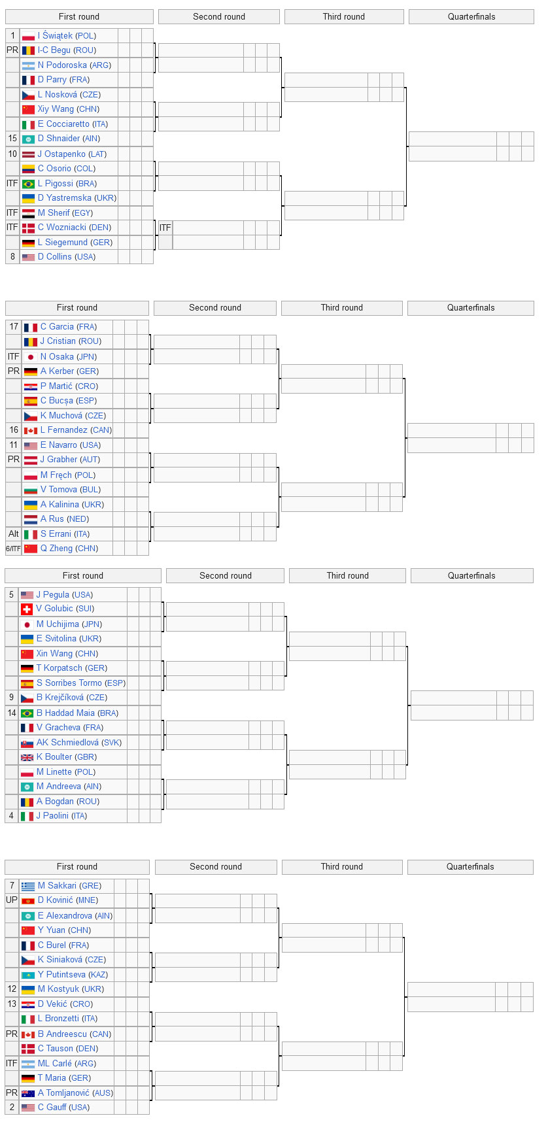Viewport: 548px width, 1135px height.
Task: Click J Ostapenko name link
Action: pyautogui.click(x=61, y=154)
